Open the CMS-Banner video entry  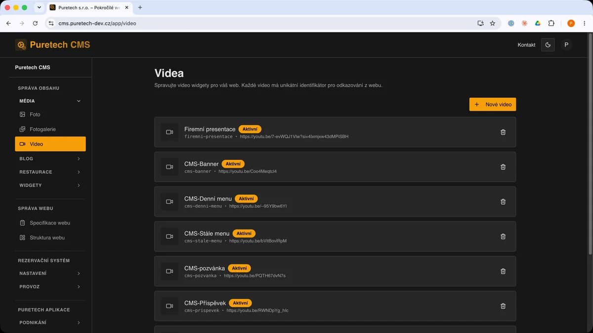[x=335, y=167]
